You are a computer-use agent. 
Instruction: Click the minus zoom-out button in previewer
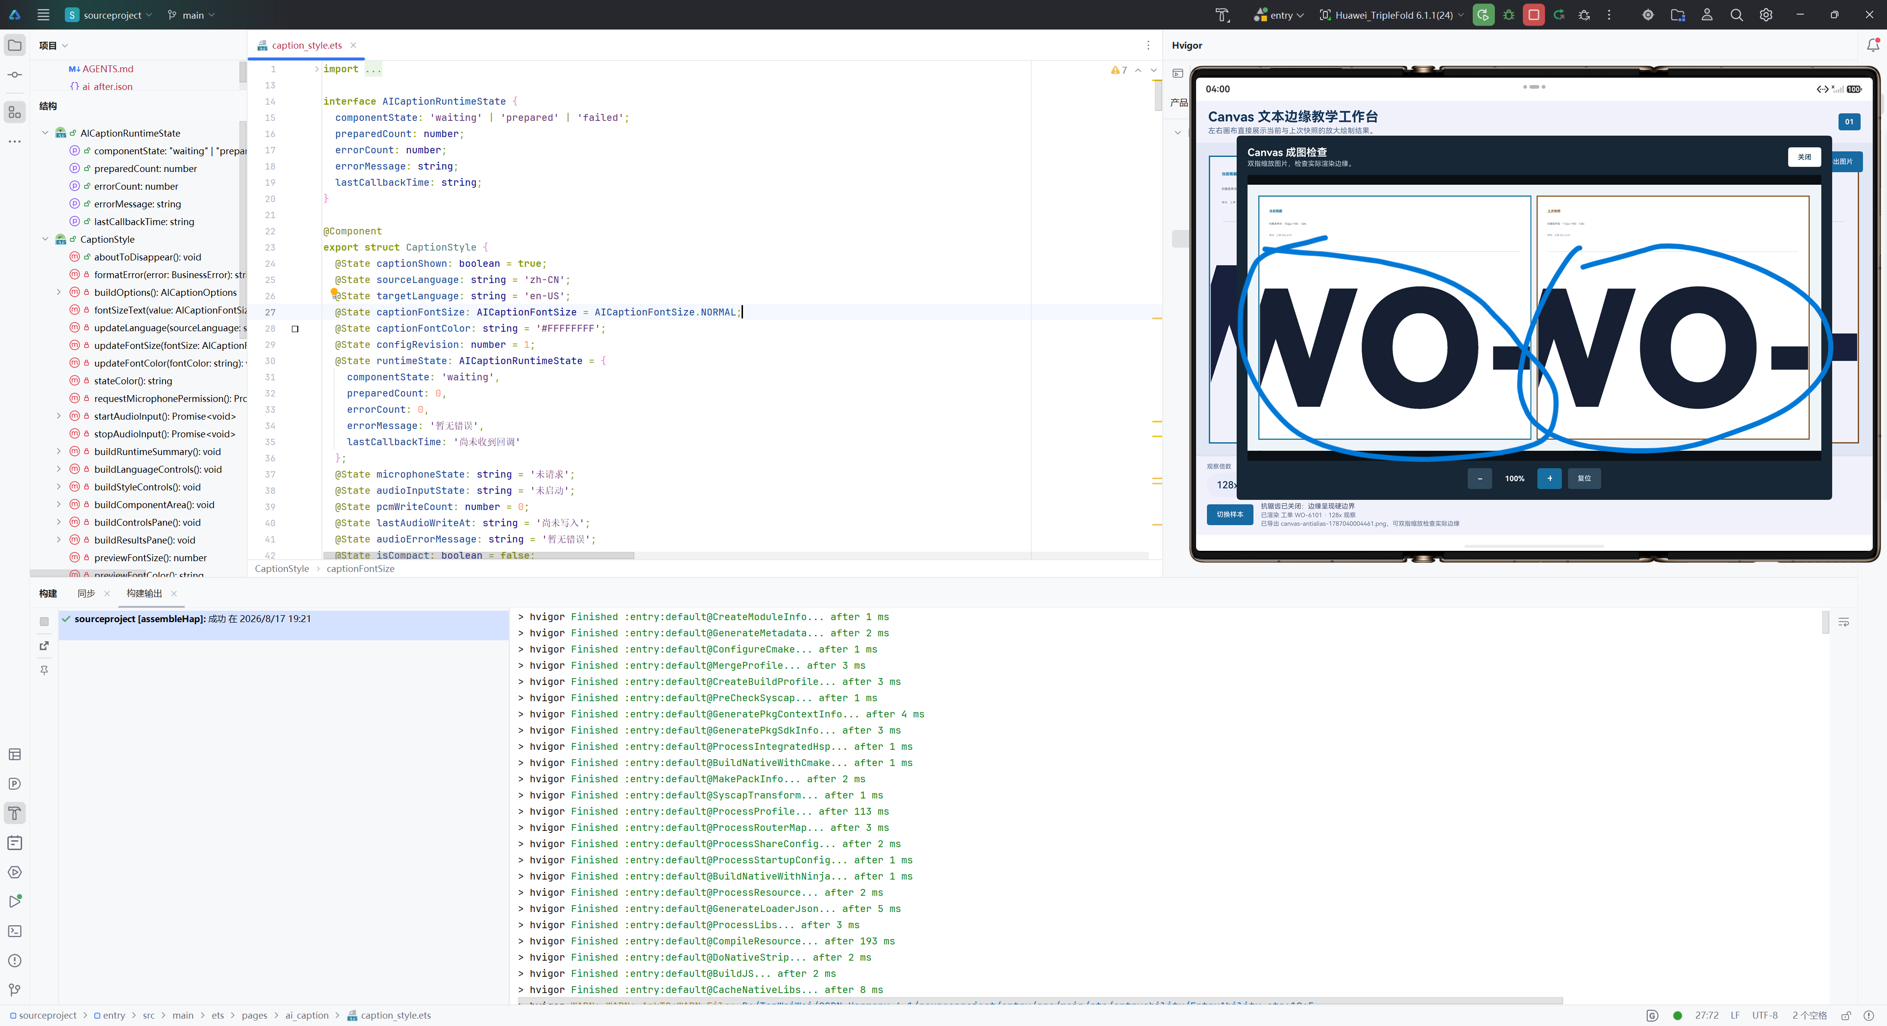[1480, 478]
